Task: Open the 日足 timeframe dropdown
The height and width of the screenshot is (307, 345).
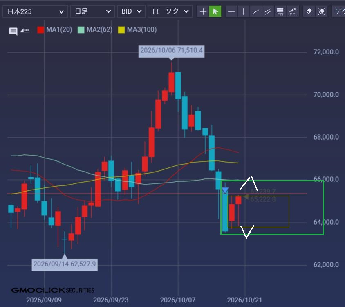Action: [92, 11]
